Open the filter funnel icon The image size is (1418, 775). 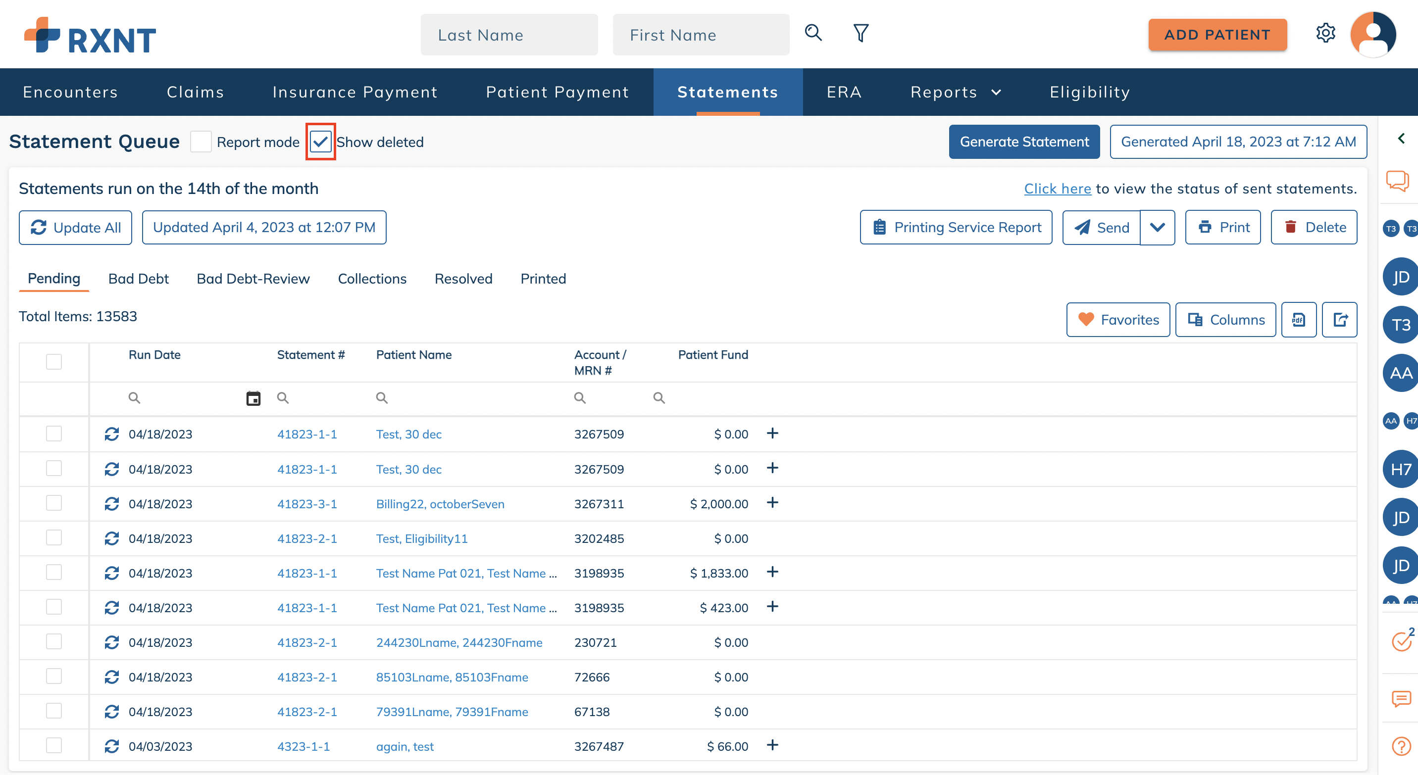[x=861, y=33]
